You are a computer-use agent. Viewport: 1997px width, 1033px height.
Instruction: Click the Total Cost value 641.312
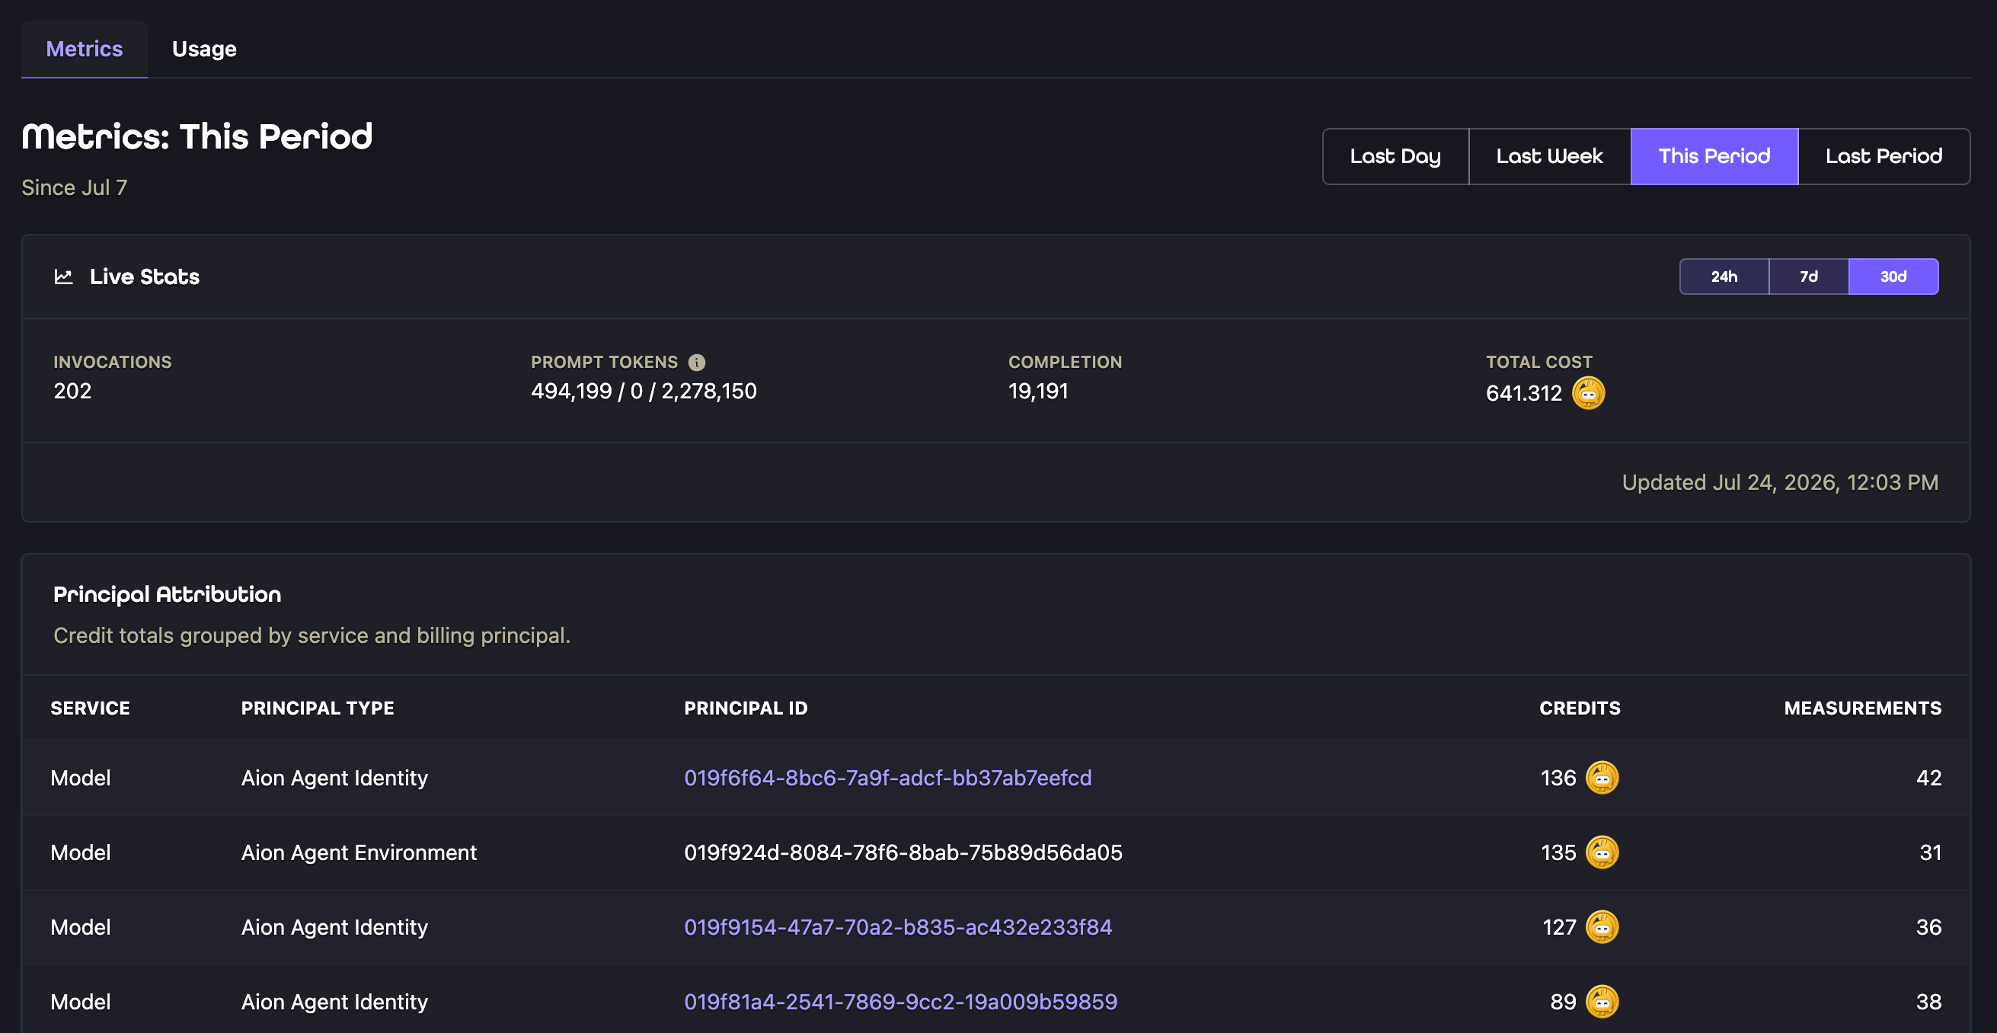click(1523, 393)
